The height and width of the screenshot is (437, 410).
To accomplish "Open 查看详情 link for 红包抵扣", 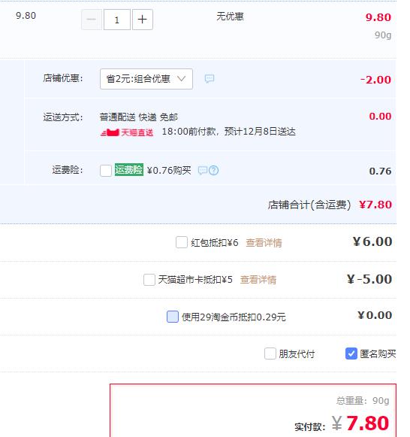I will pos(264,243).
